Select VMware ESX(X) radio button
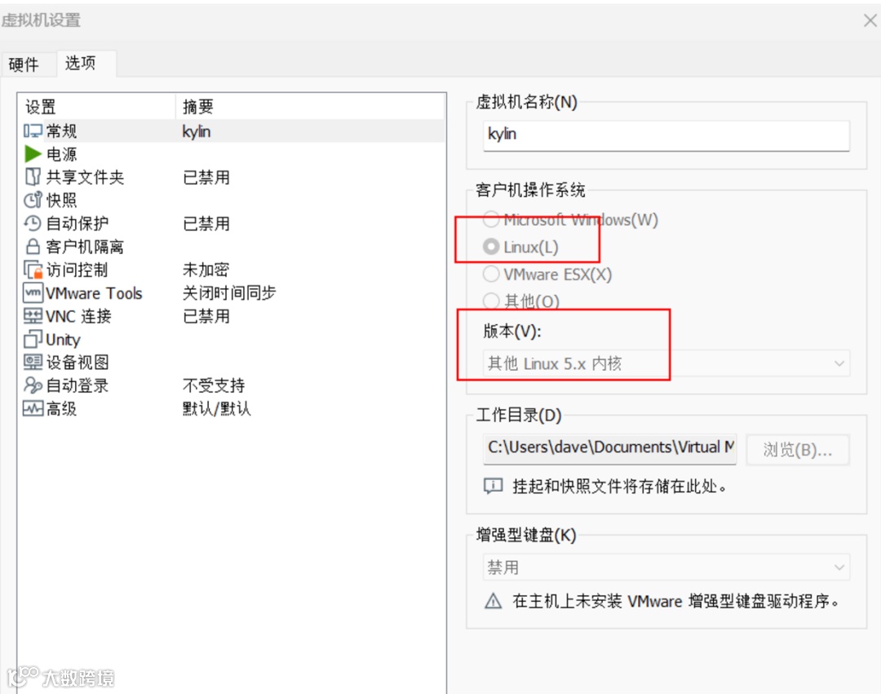The image size is (881, 694). [x=491, y=274]
